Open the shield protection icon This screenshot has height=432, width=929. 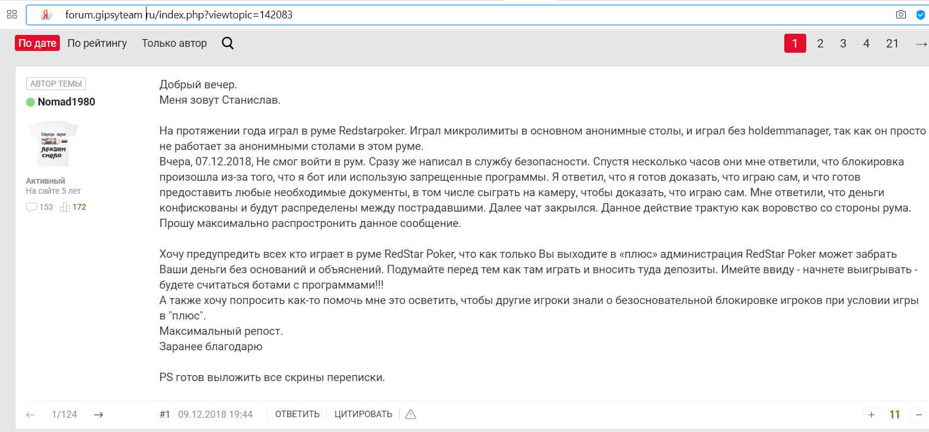pos(920,15)
